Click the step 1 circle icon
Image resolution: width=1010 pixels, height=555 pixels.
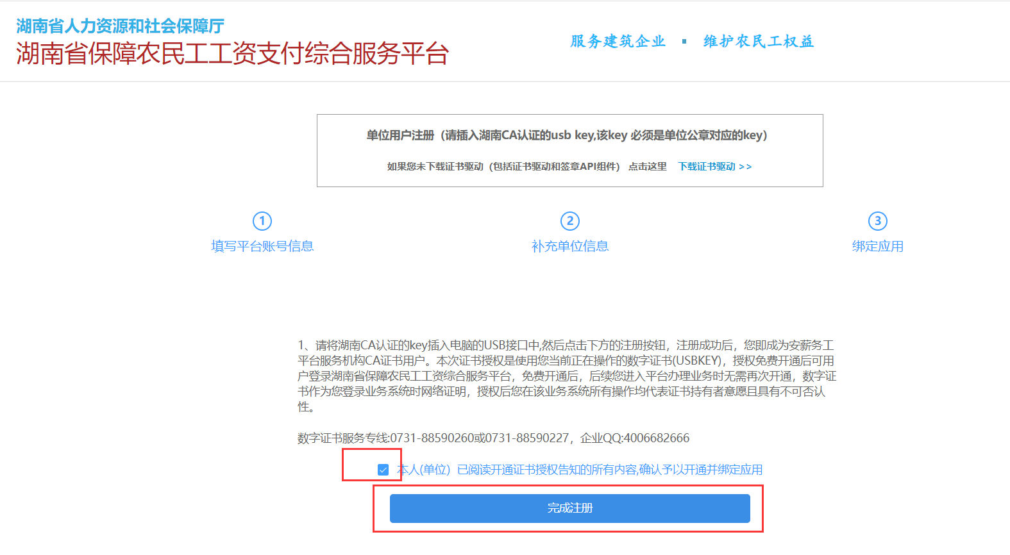pos(262,221)
